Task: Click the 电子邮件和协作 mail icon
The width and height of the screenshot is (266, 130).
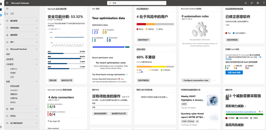Action: pyautogui.click(x=7, y=123)
